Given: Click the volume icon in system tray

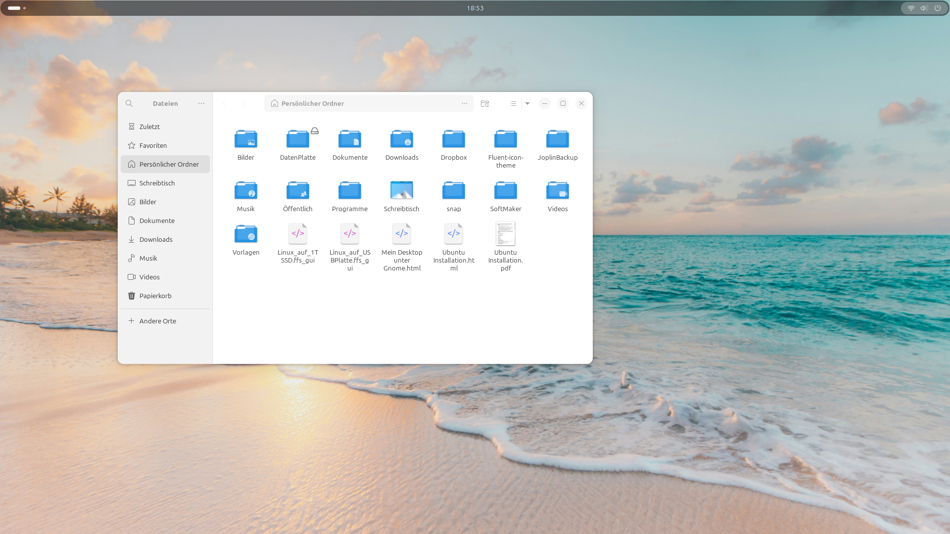Looking at the screenshot, I should click(924, 8).
